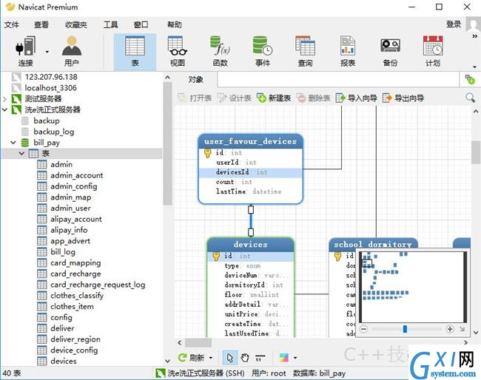Click the key icon in user_favour_devices
Screen dimensions: 481x380
click(x=207, y=152)
